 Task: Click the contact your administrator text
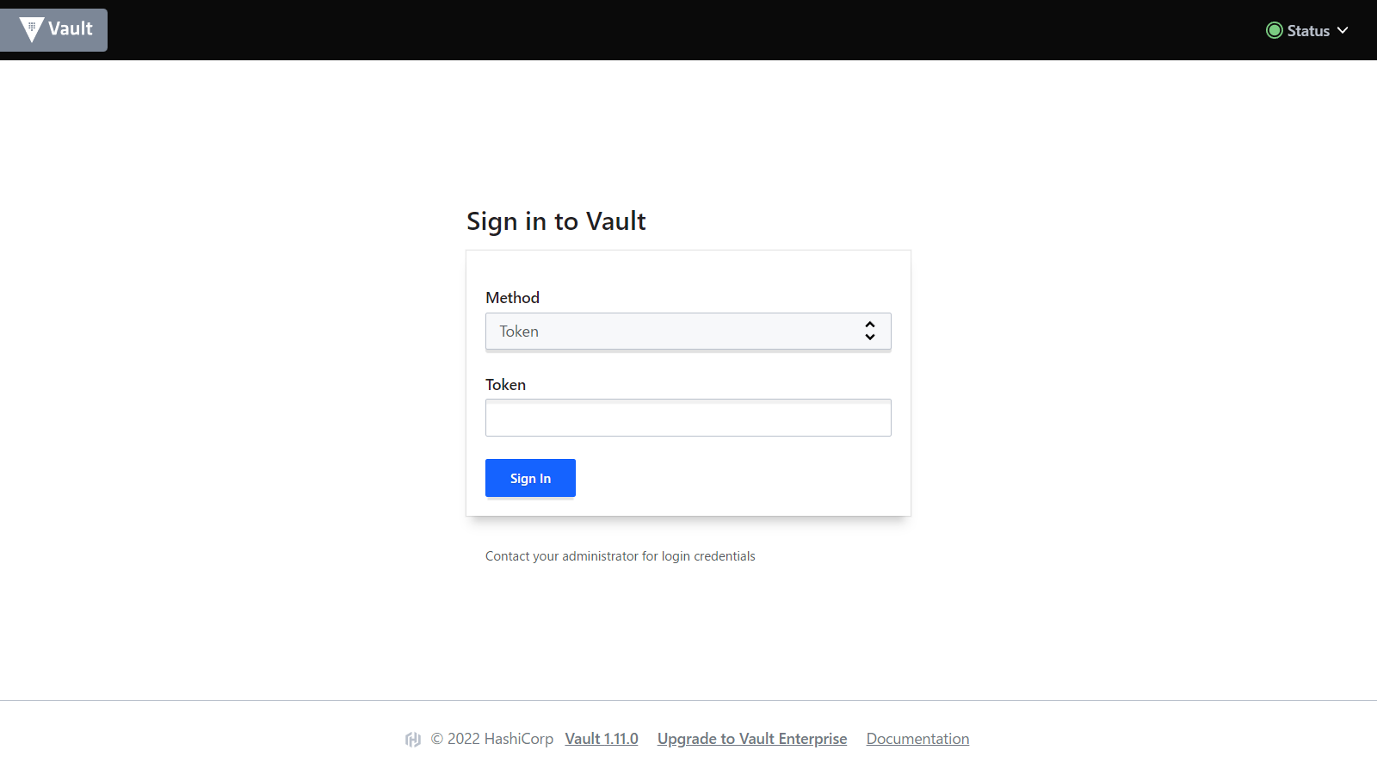coord(620,556)
